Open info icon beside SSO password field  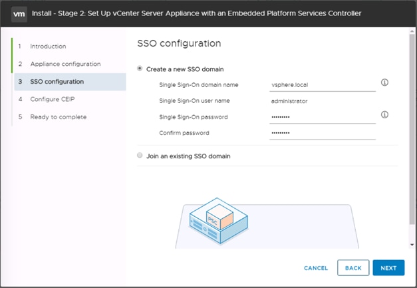point(384,114)
